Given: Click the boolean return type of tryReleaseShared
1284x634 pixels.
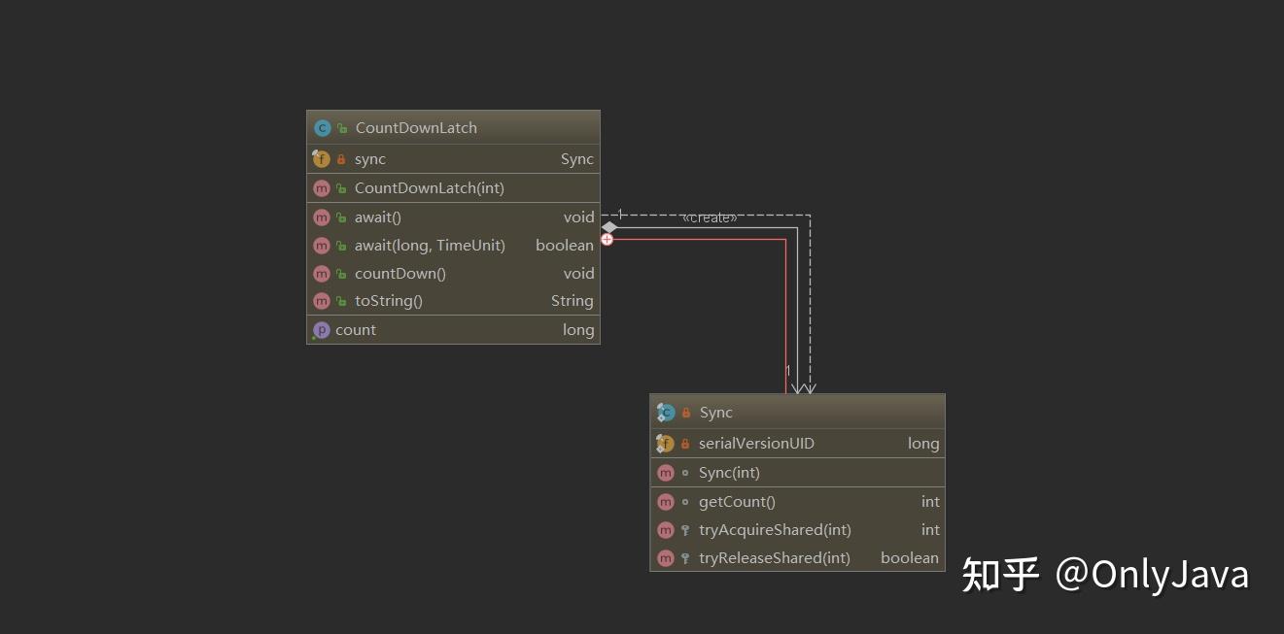Looking at the screenshot, I should tap(910, 558).
